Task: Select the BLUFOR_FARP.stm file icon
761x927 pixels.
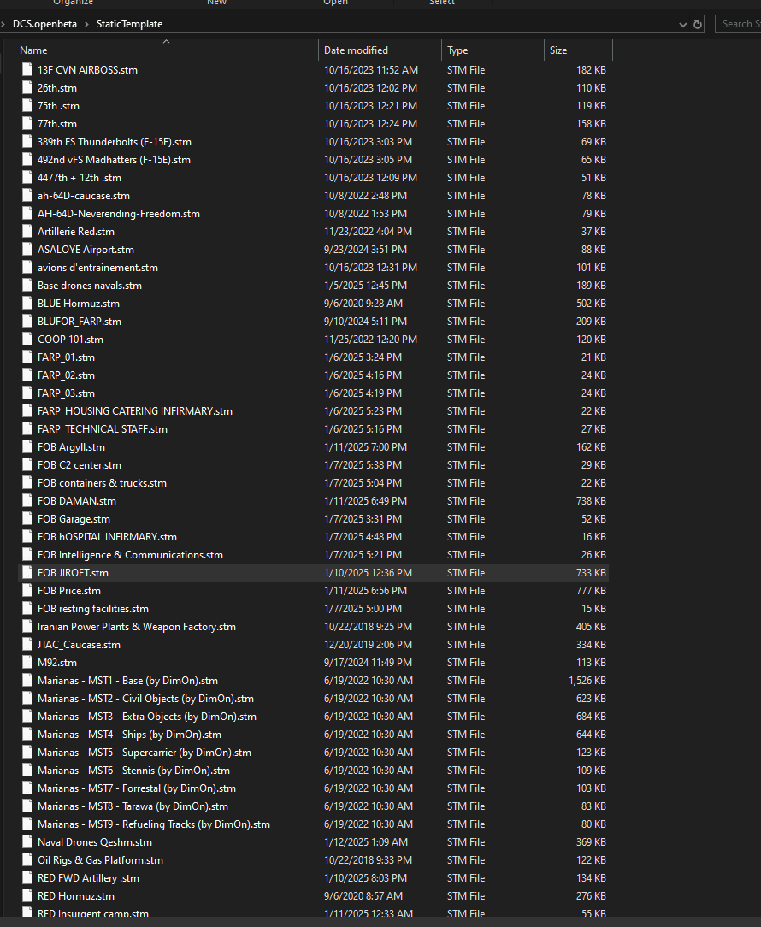Action: click(x=27, y=321)
